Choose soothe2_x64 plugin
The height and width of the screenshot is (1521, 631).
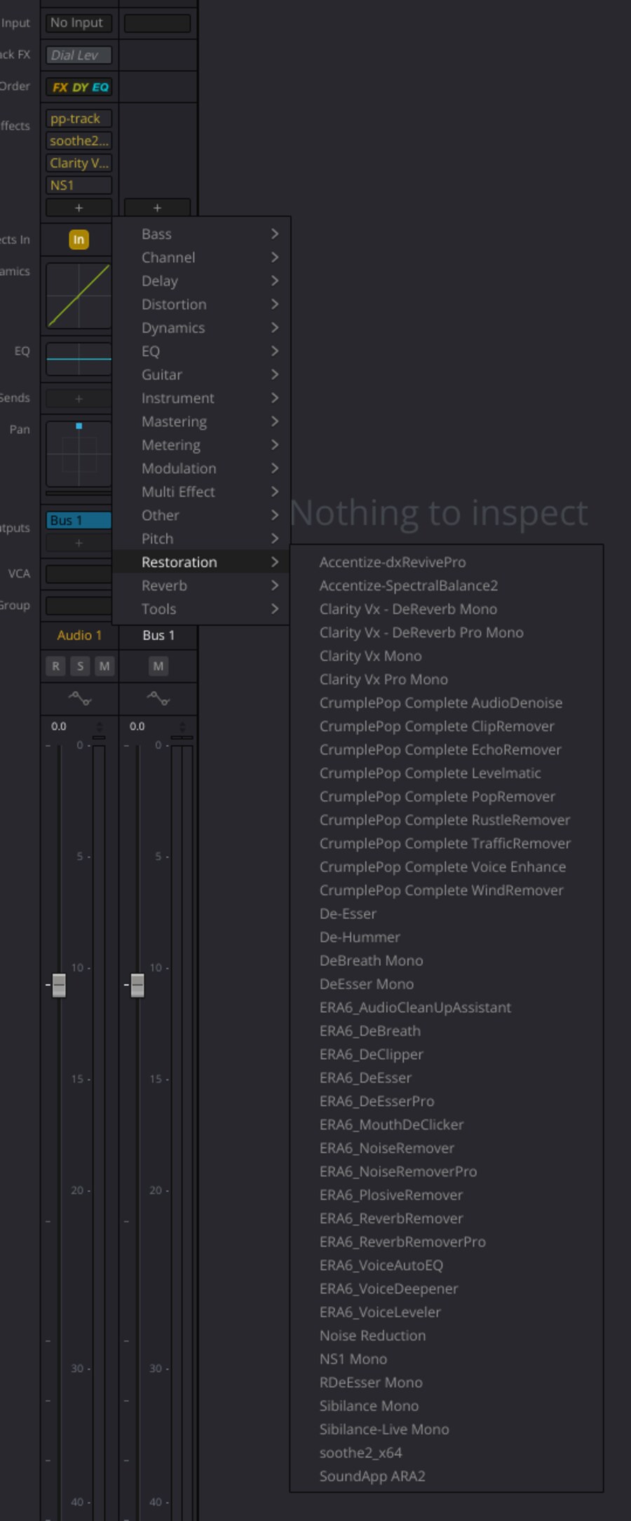pos(447,1453)
